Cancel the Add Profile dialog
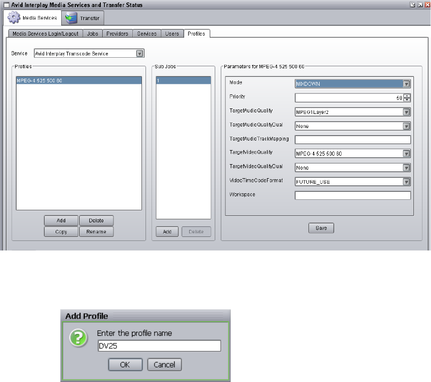This screenshot has width=431, height=382. [165, 364]
